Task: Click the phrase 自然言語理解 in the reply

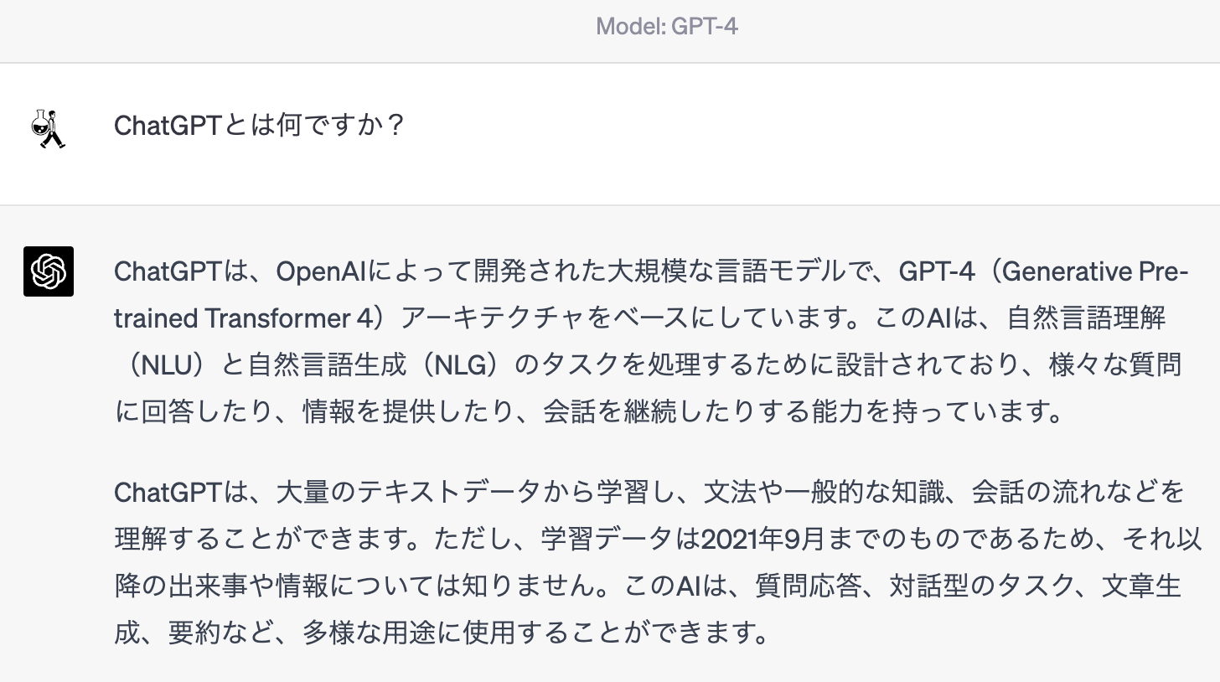Action: coord(1087,318)
